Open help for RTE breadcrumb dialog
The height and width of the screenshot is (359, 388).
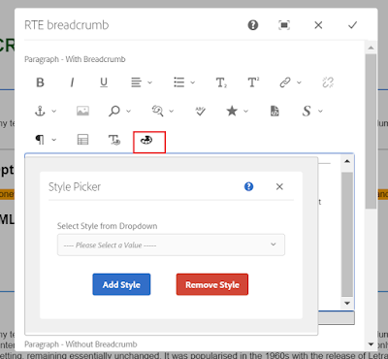253,25
